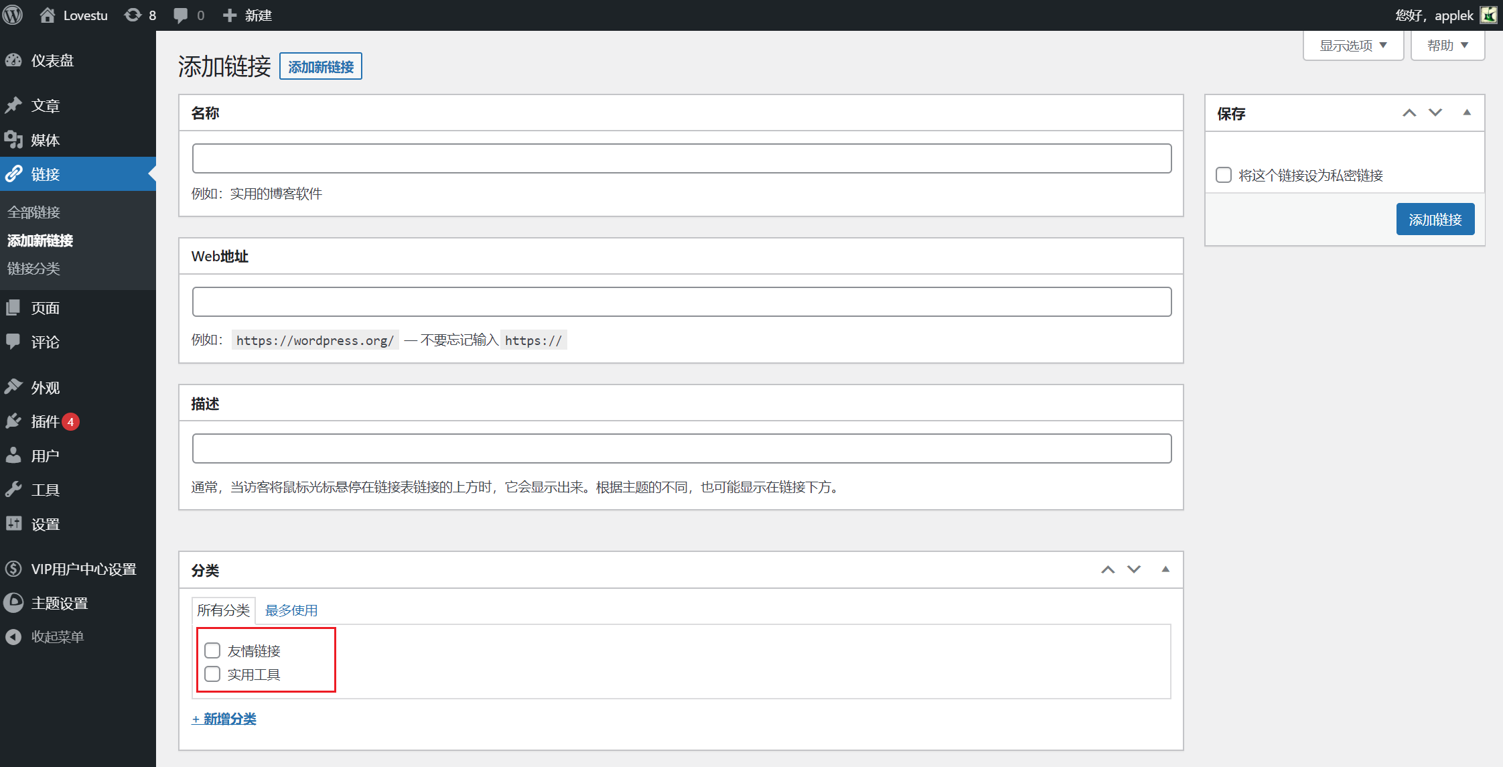Enable 将这个链接设为私密链接 checkbox
Viewport: 1503px width, 767px height.
pos(1224,175)
